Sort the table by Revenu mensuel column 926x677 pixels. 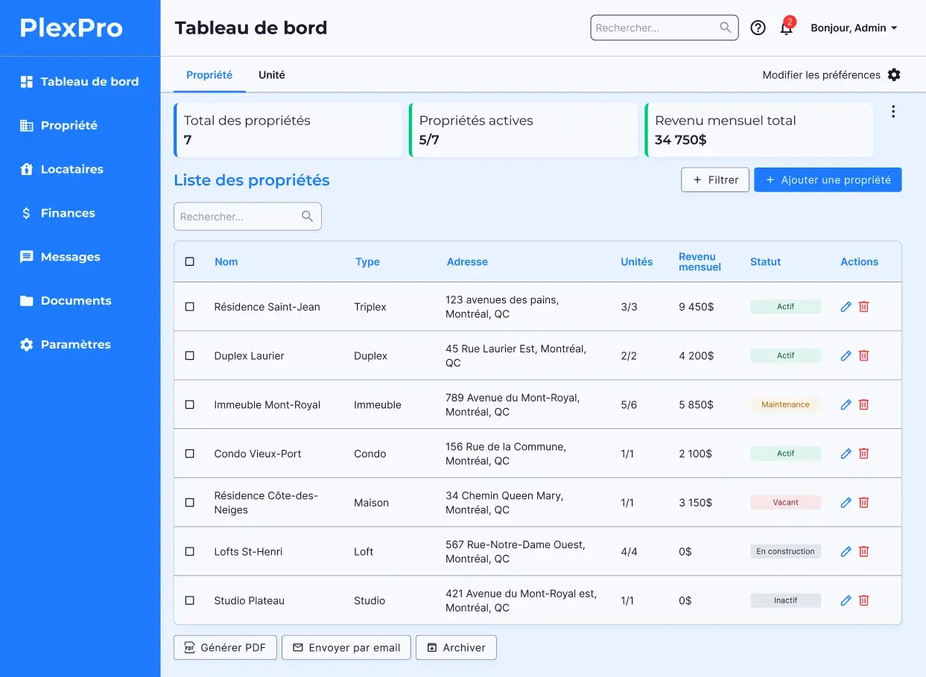(699, 261)
